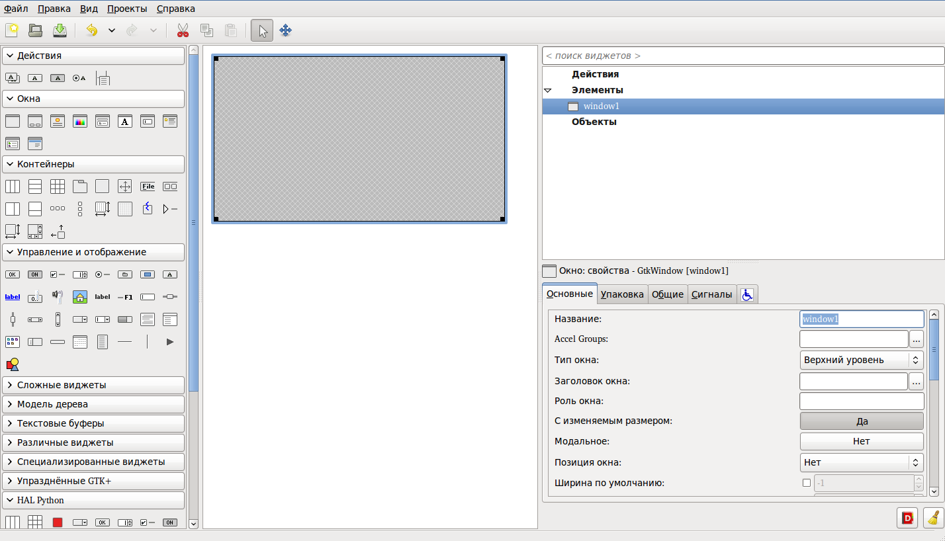The image size is (945, 541).
Task: Open the undo history dropdown arrow
Action: (x=111, y=30)
